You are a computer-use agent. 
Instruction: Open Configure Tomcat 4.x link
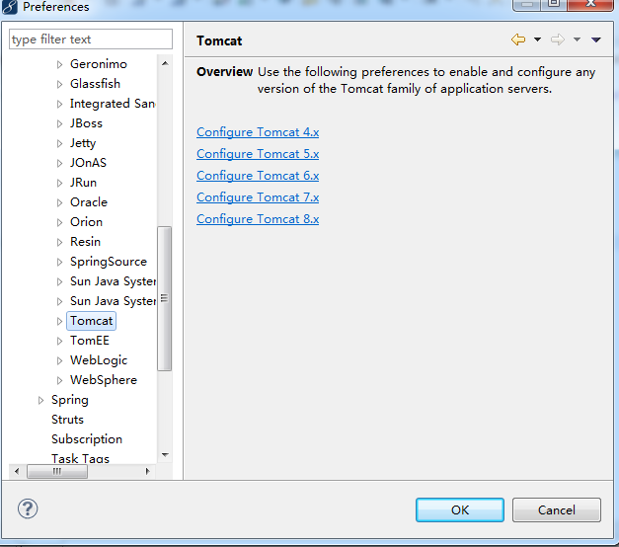[x=258, y=132]
